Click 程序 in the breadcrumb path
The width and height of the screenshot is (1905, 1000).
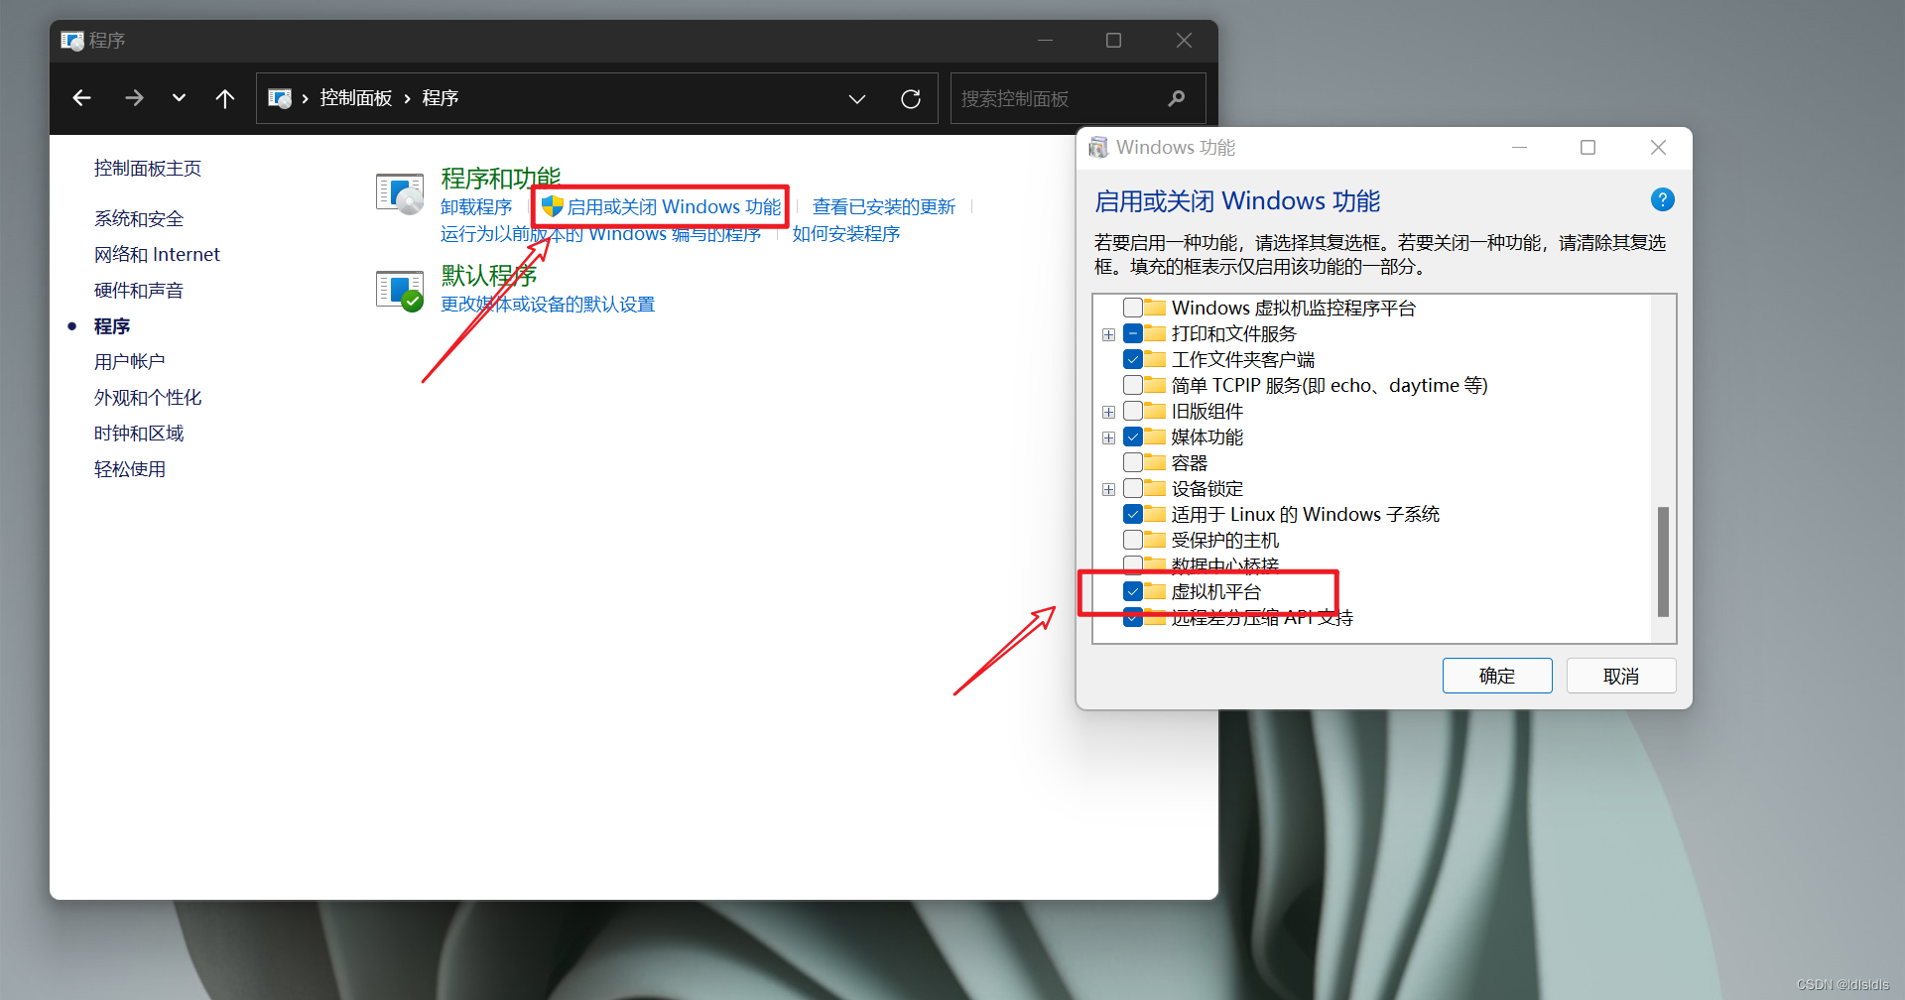point(441,98)
